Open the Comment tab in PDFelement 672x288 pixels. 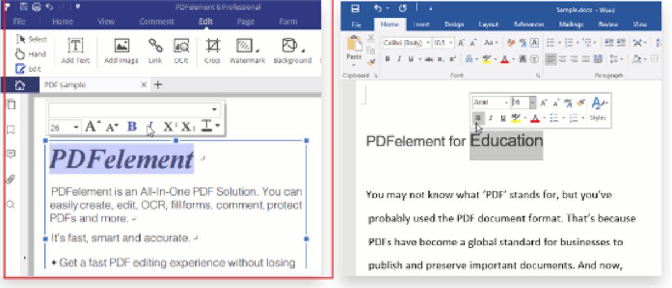[156, 22]
